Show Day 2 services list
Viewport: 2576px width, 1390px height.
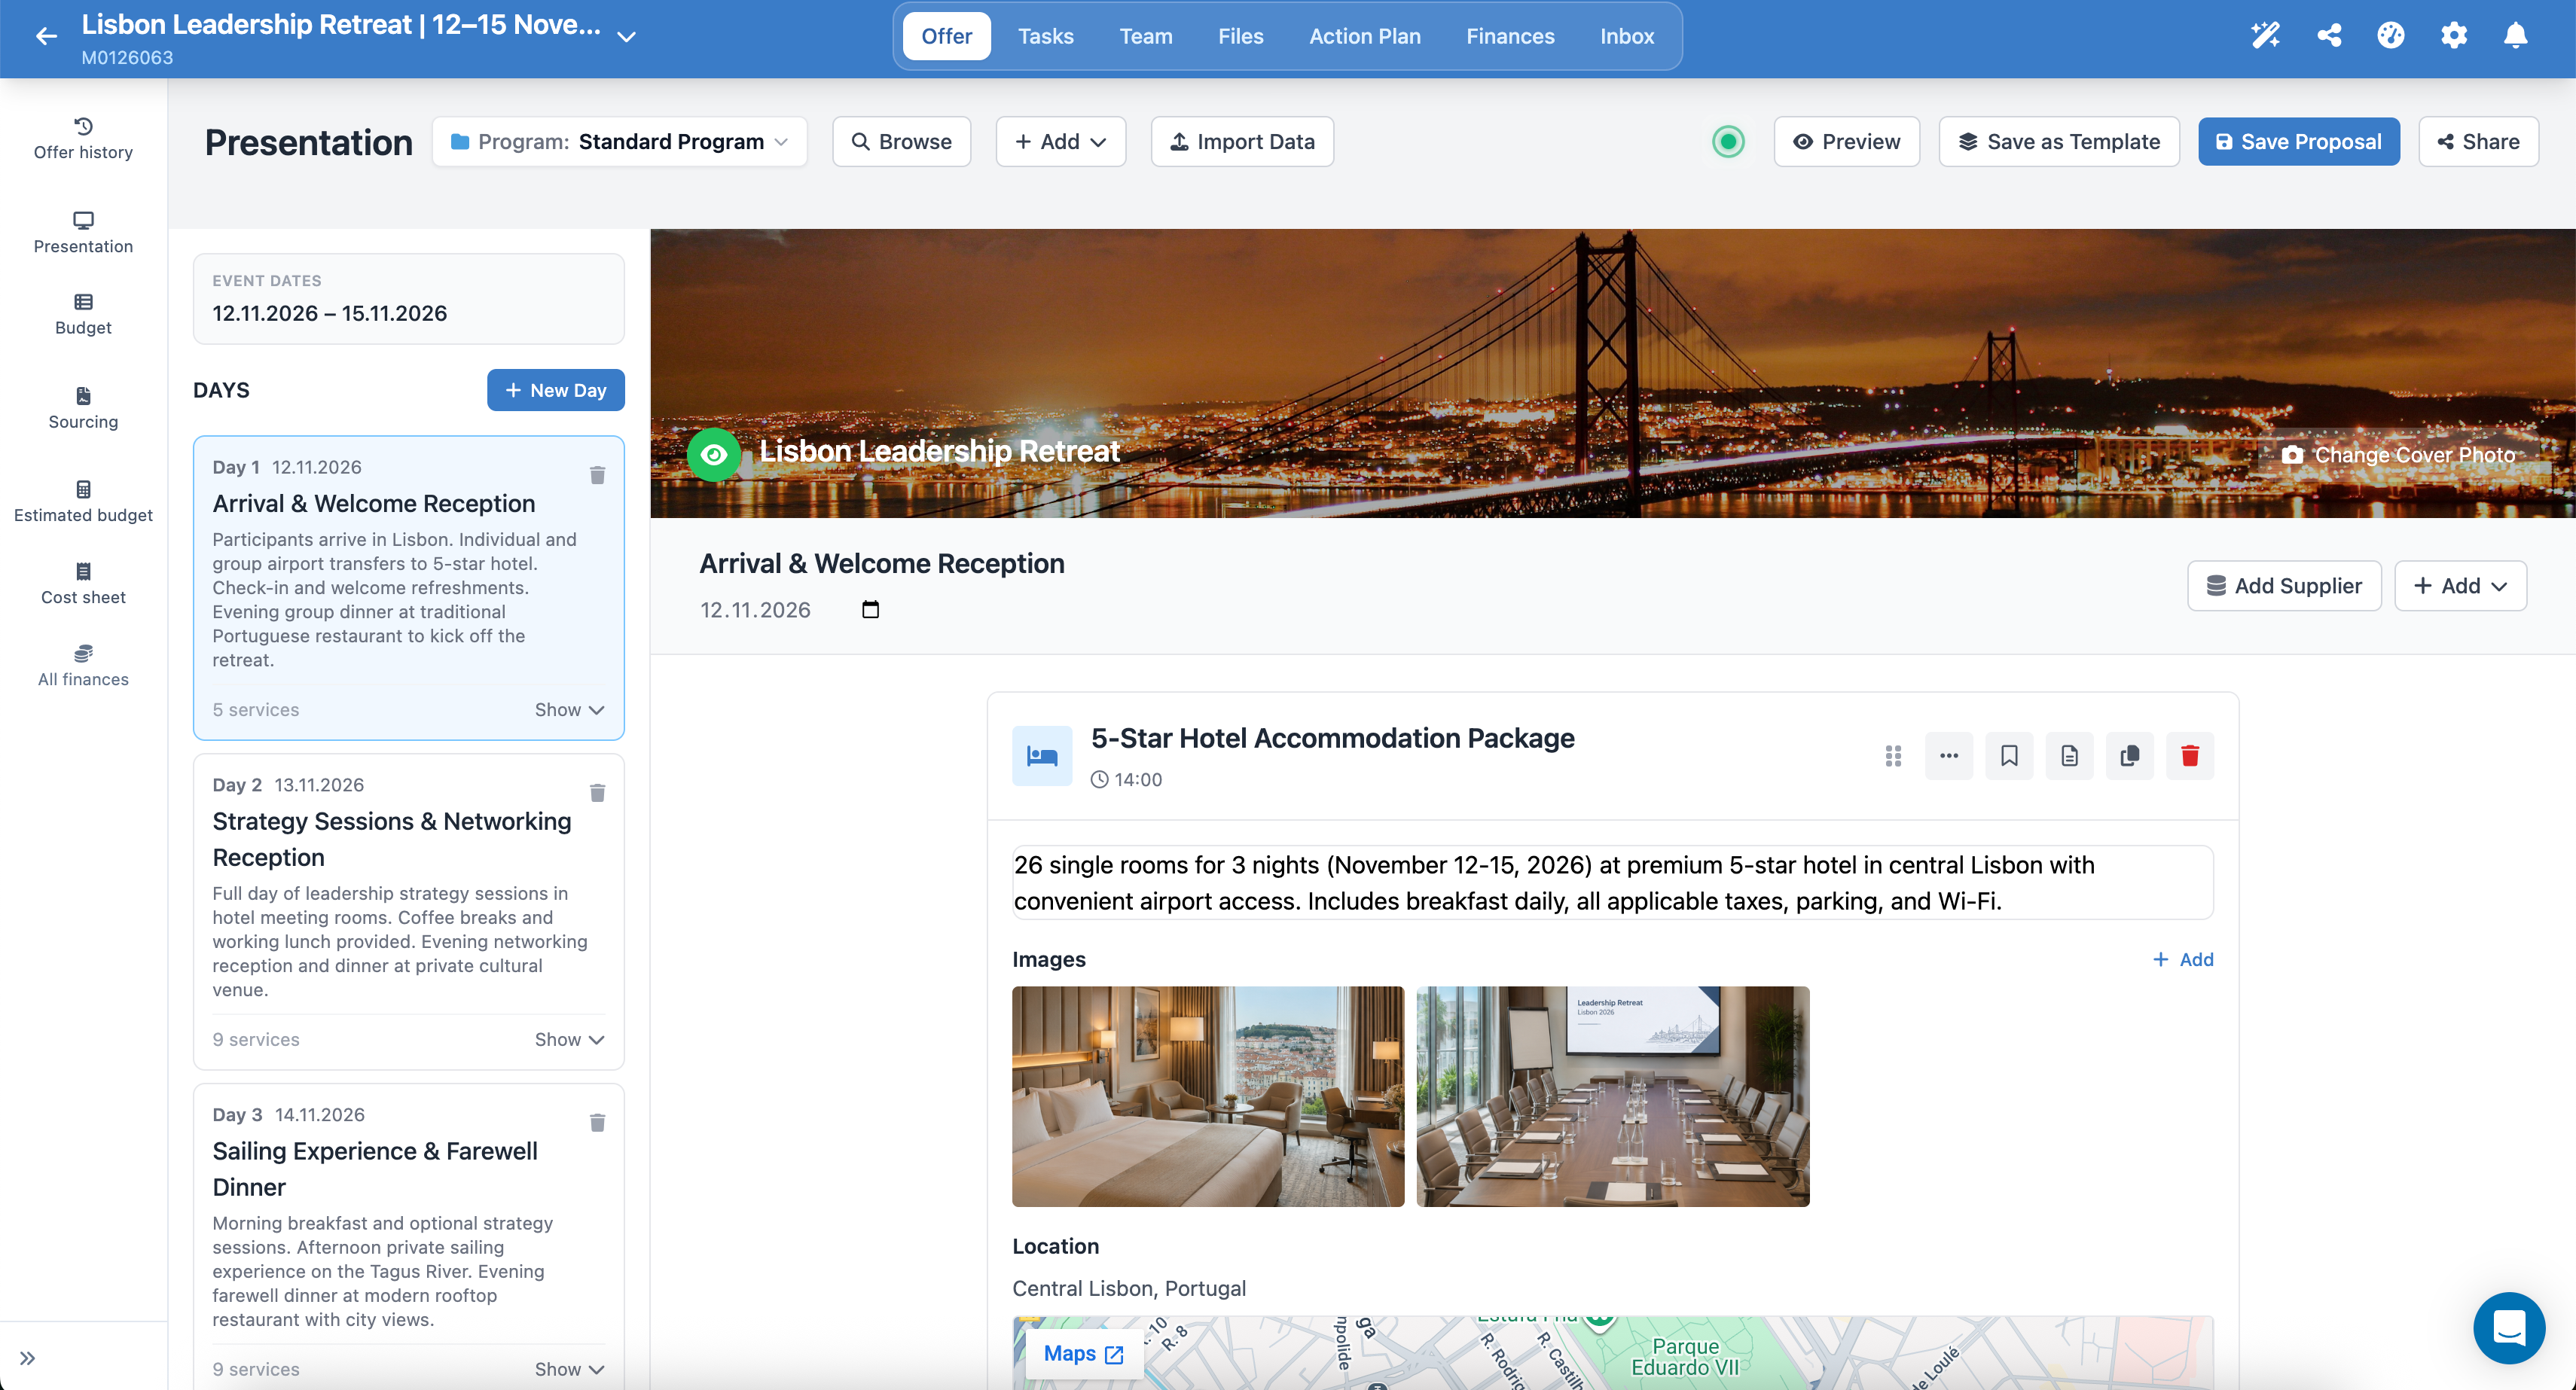point(569,1039)
